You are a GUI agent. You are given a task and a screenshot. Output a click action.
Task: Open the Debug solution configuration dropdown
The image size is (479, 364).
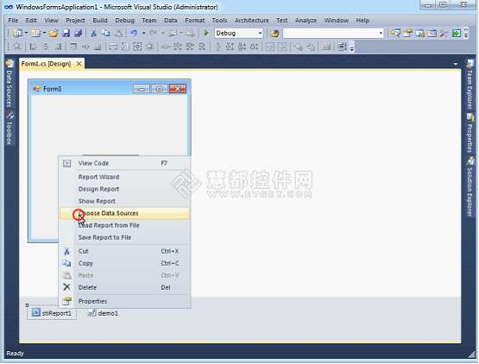(x=260, y=33)
